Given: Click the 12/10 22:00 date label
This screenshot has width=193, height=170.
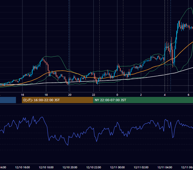Looking at the screenshot, I should [94, 167].
